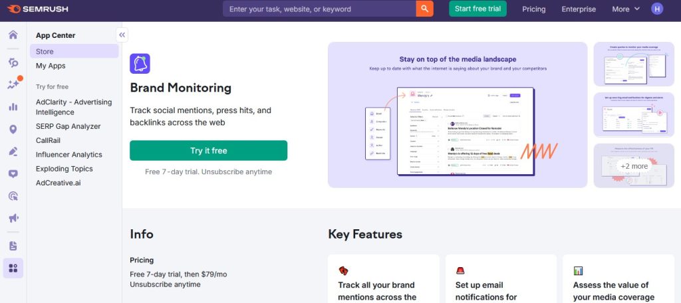Click Assess the value of media coverage card
This screenshot has height=303, width=681.
point(618,279)
